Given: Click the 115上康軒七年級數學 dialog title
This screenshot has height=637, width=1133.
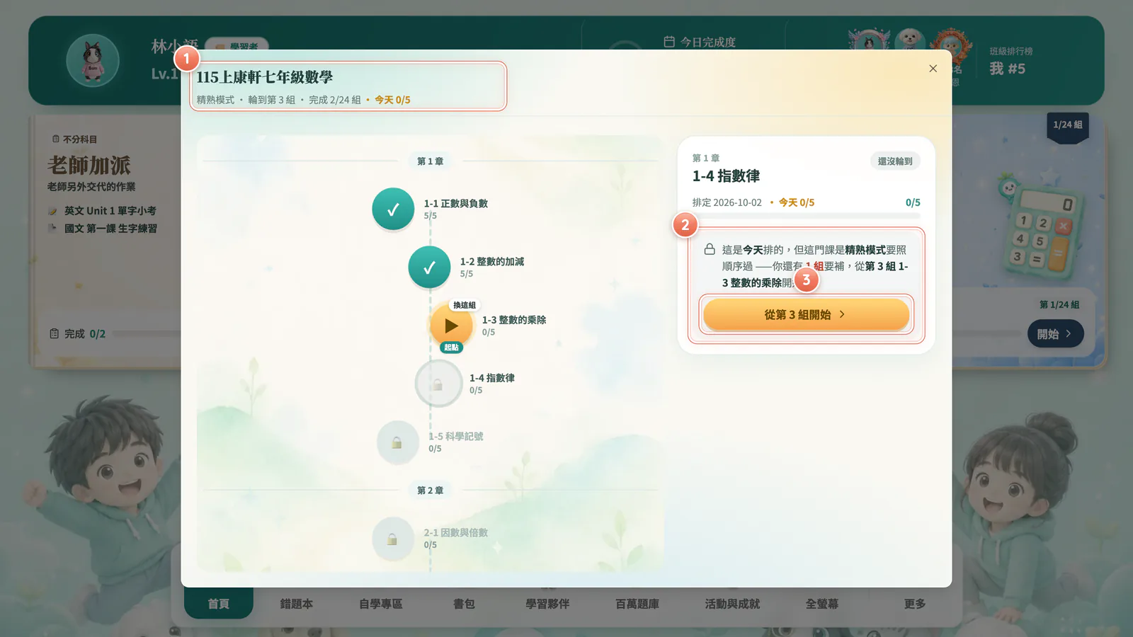Looking at the screenshot, I should click(265, 77).
